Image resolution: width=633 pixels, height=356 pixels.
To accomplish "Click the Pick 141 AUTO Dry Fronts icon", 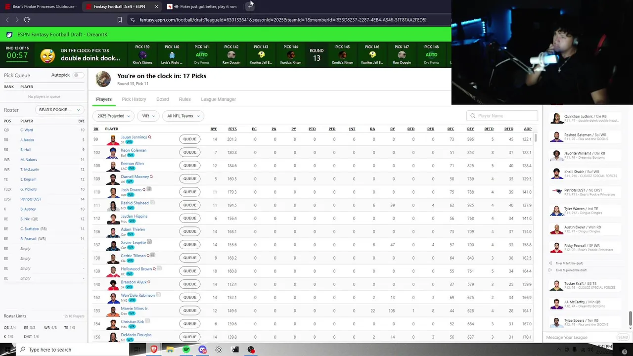I will point(202,55).
